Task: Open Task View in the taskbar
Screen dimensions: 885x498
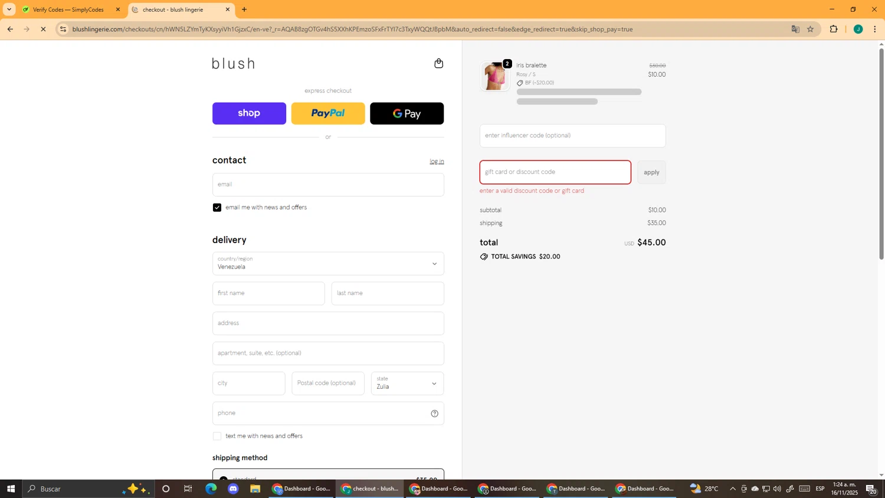Action: (188, 489)
